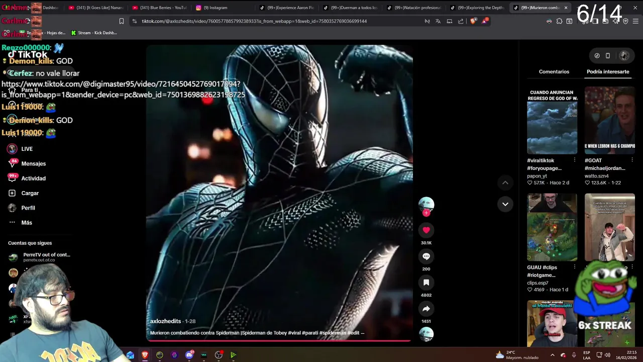The height and width of the screenshot is (362, 643).
Task: Switch the ESP LAA input language
Action: click(x=587, y=355)
